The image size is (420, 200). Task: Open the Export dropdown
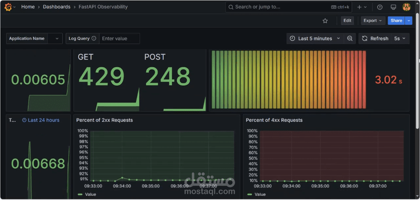[373, 21]
